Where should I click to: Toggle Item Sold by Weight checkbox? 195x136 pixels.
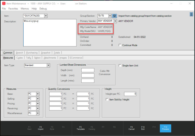pyautogui.click(x=107, y=100)
